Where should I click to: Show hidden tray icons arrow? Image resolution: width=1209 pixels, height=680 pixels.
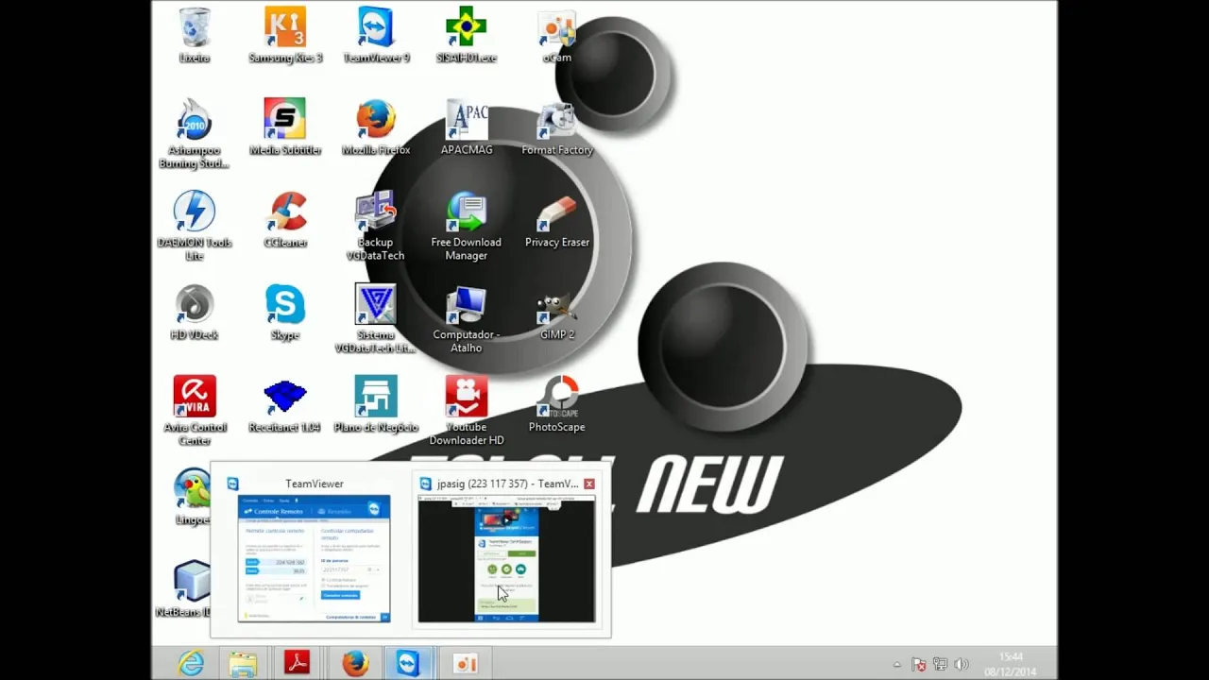click(x=897, y=665)
